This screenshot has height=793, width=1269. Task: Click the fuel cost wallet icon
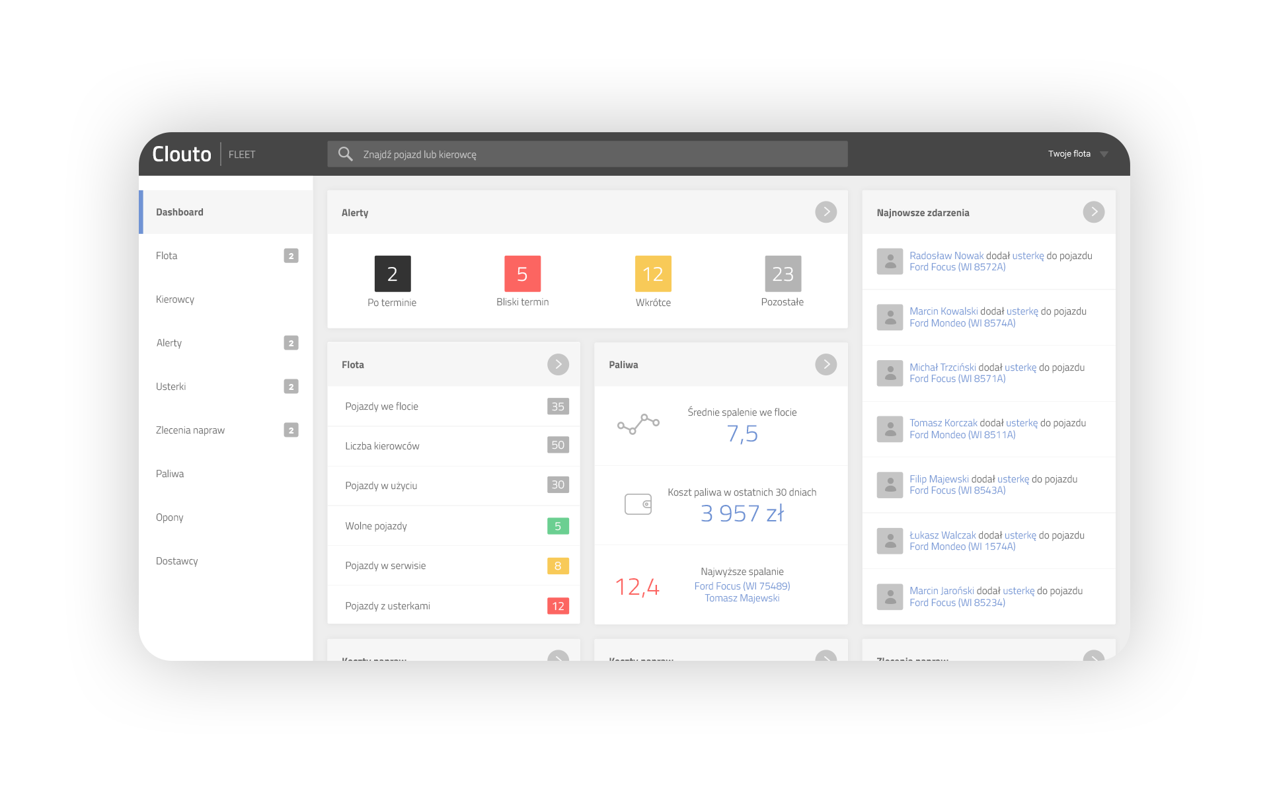638,504
